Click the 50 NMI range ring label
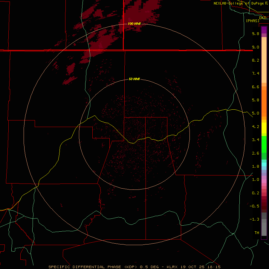 point(134,79)
